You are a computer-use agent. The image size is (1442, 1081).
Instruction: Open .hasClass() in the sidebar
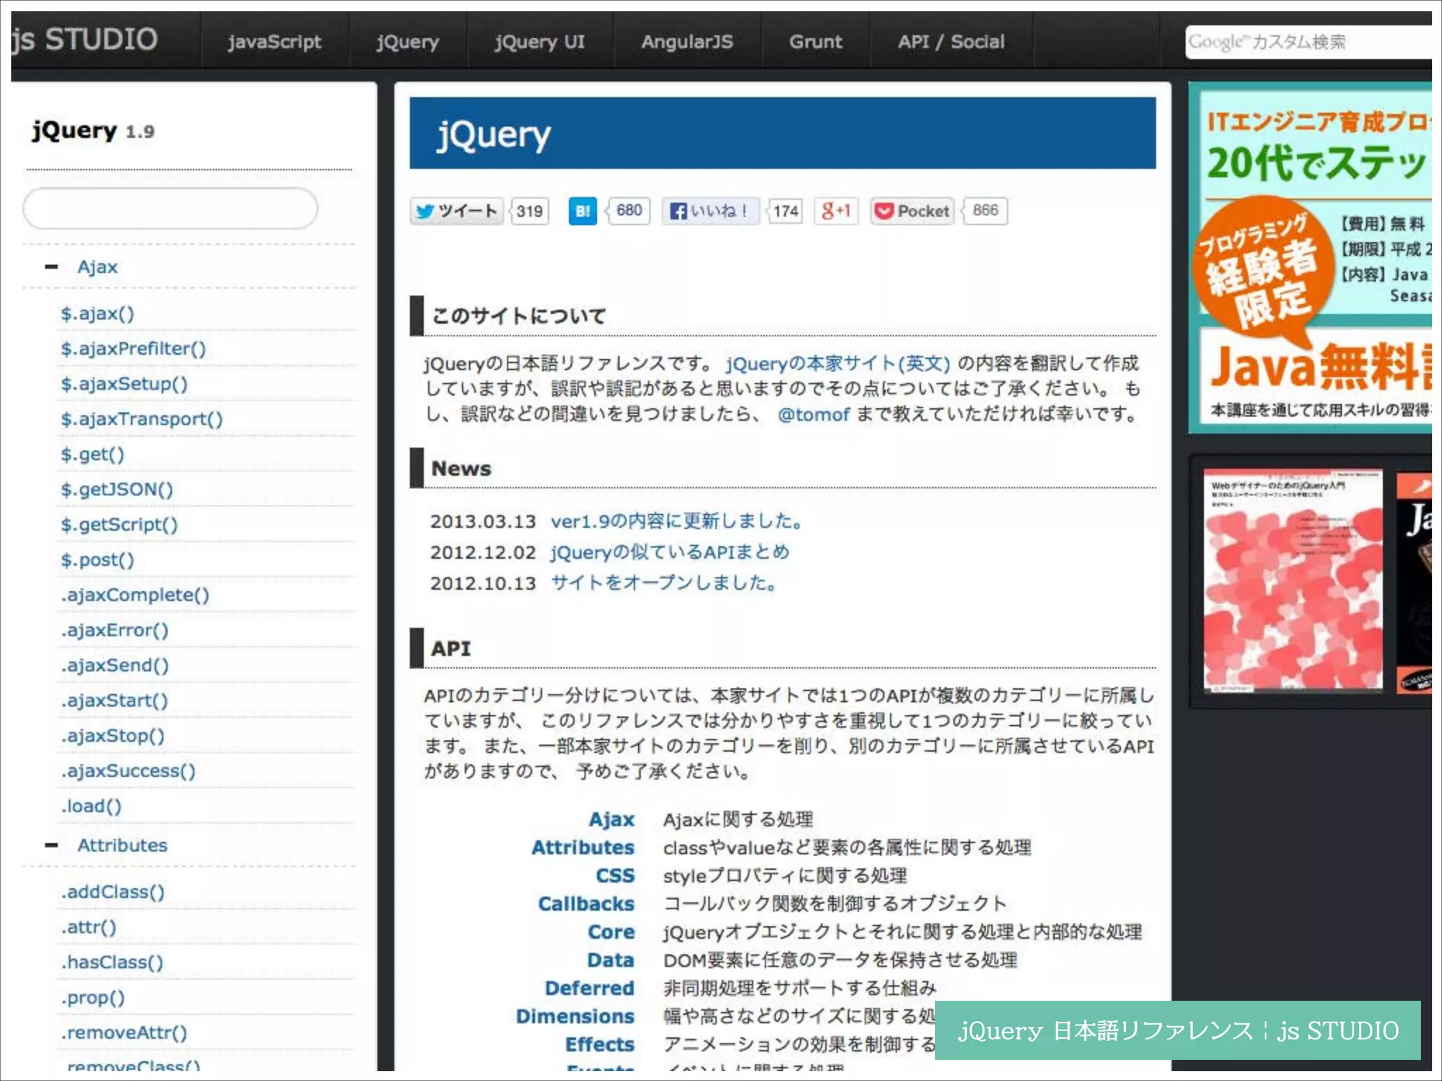point(112,963)
